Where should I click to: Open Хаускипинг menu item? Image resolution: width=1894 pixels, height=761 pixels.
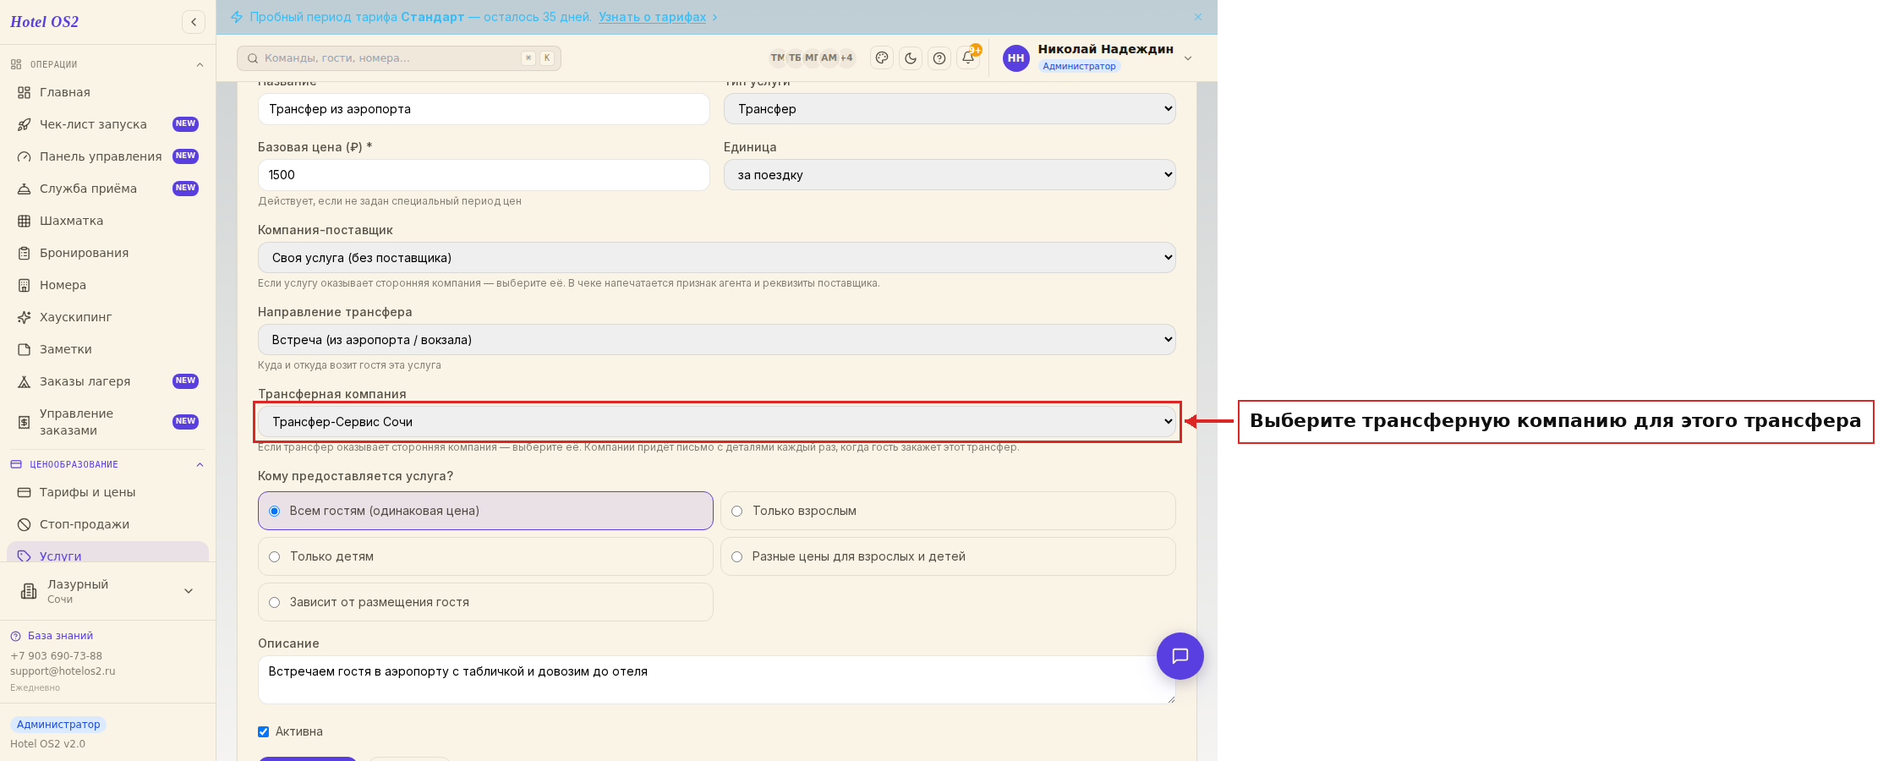pos(107,317)
